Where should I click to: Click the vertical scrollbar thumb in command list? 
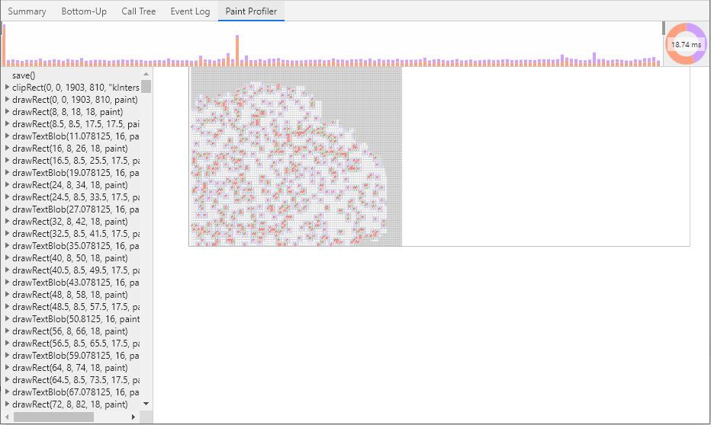point(146,85)
